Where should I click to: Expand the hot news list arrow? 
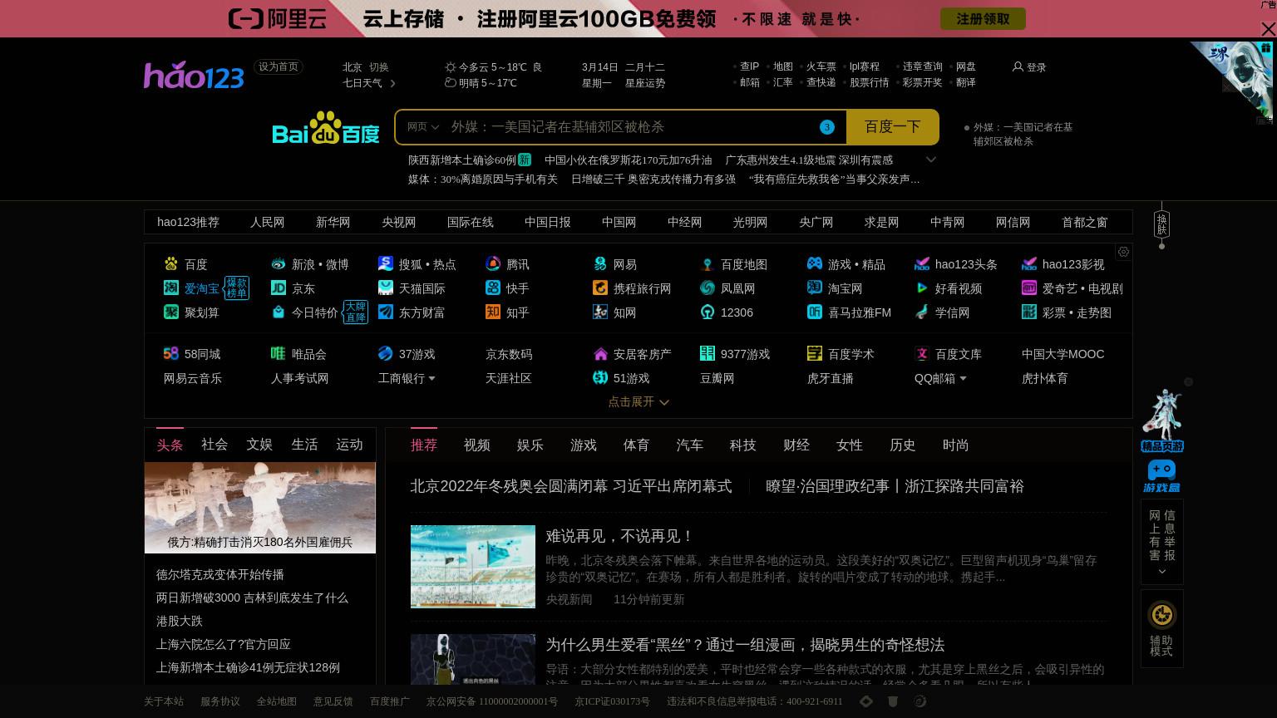point(931,160)
